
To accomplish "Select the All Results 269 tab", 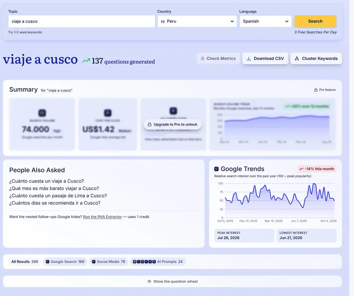I will point(25,261).
